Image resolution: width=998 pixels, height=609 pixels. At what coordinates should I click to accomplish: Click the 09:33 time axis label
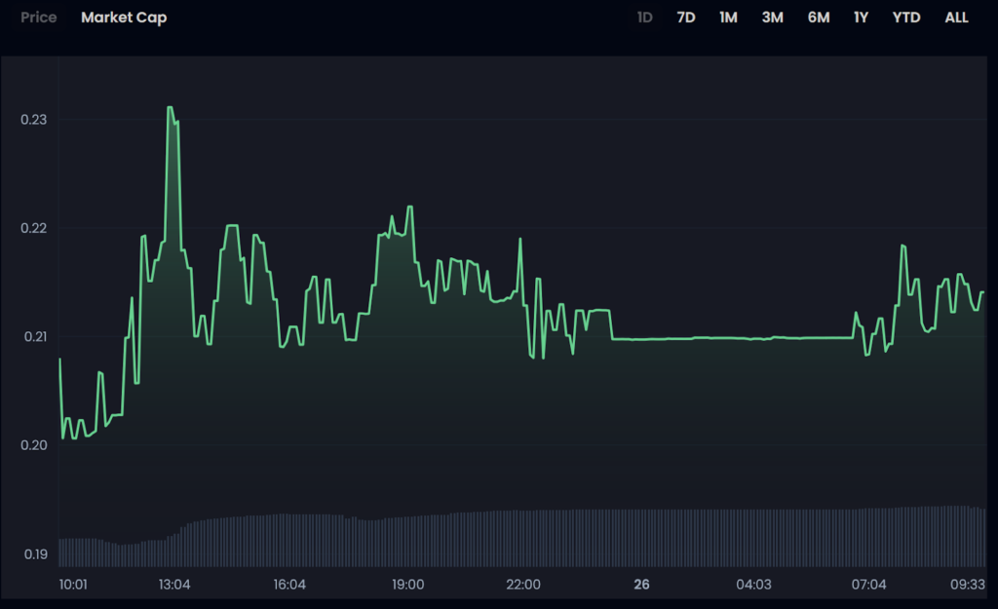(968, 585)
